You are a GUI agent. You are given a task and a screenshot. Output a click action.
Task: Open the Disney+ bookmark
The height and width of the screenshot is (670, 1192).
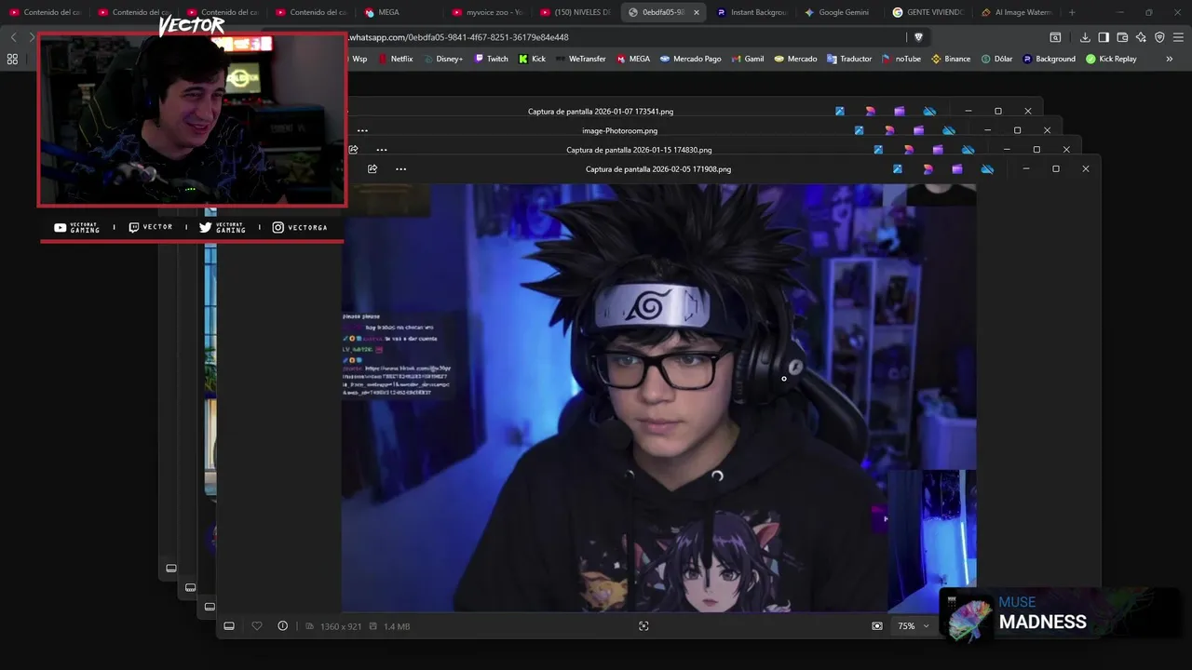coord(442,59)
